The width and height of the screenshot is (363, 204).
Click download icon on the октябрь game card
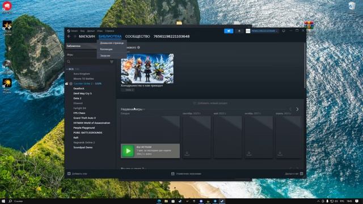(x=249, y=154)
